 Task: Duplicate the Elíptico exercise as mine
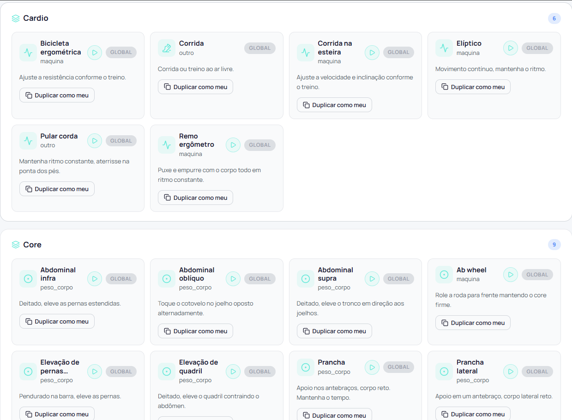[x=473, y=87]
